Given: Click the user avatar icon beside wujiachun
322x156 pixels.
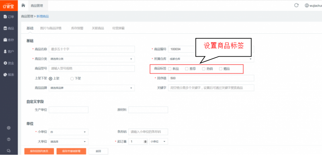Looking at the screenshot, I should (x=307, y=6).
